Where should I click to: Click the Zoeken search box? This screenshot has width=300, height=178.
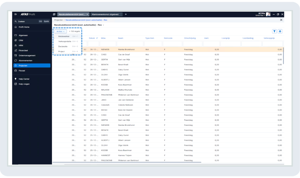[x=32, y=21]
